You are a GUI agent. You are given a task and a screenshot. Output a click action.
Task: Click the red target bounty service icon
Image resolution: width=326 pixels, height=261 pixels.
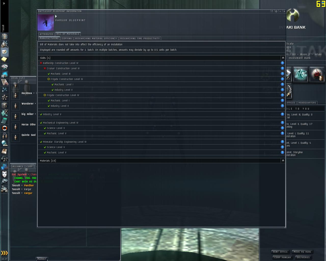(x=317, y=74)
